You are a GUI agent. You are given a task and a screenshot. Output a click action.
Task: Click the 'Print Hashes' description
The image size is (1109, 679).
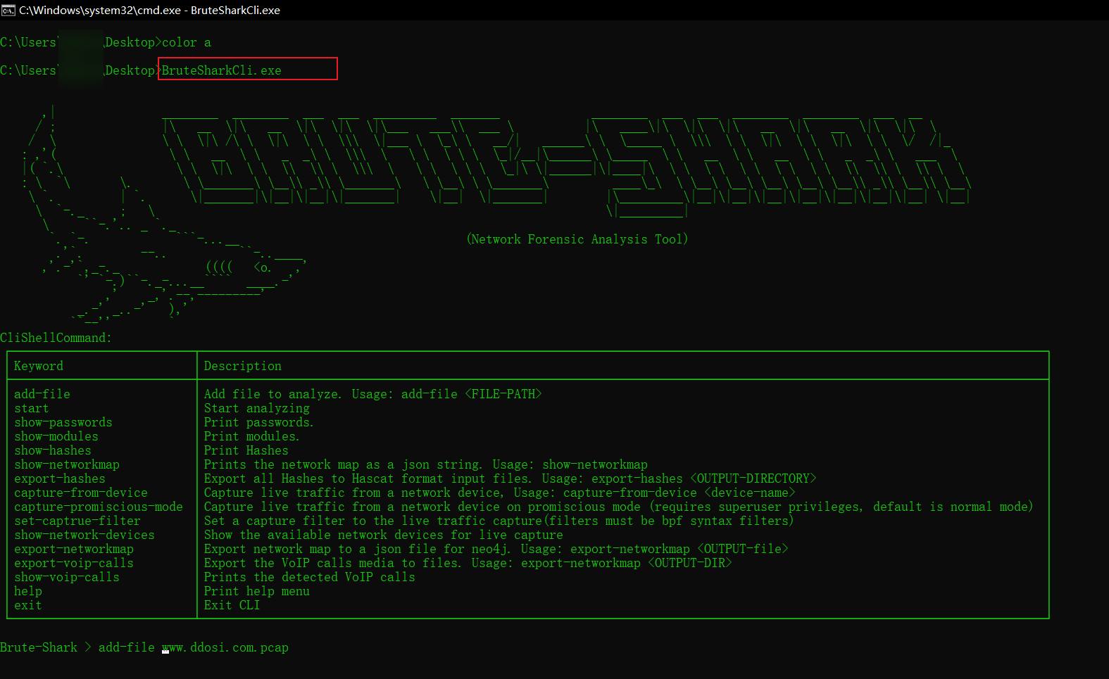[x=246, y=450]
